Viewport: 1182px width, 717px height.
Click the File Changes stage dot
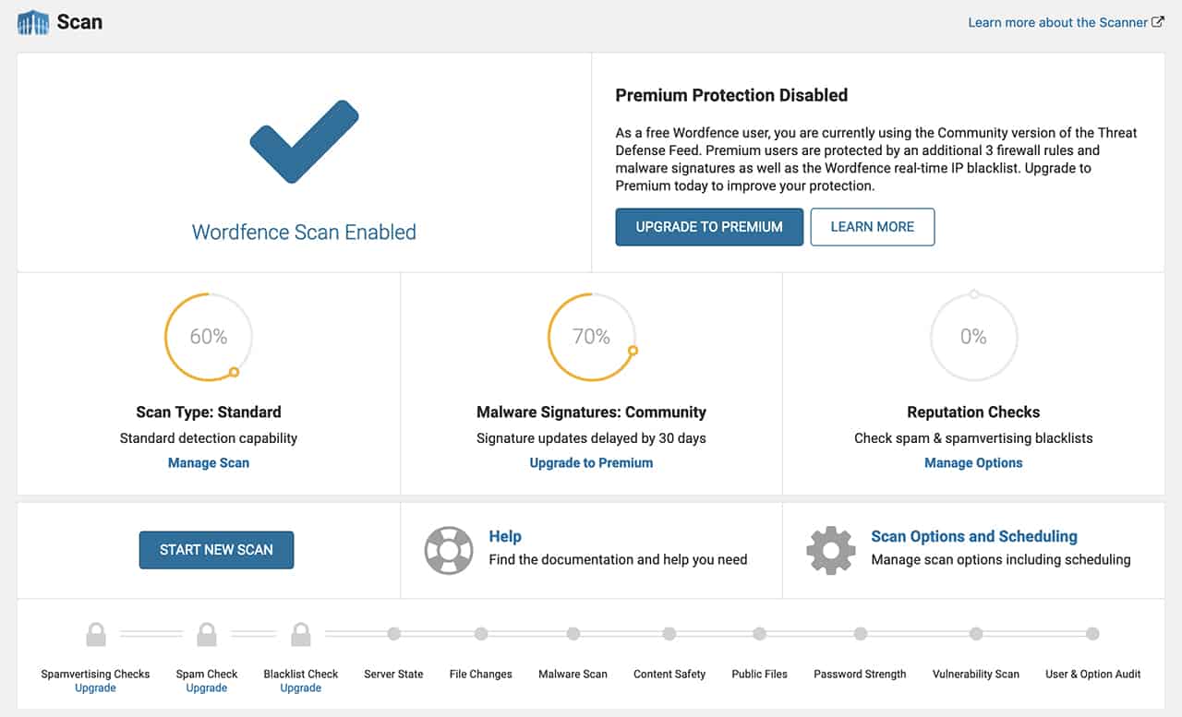[481, 634]
